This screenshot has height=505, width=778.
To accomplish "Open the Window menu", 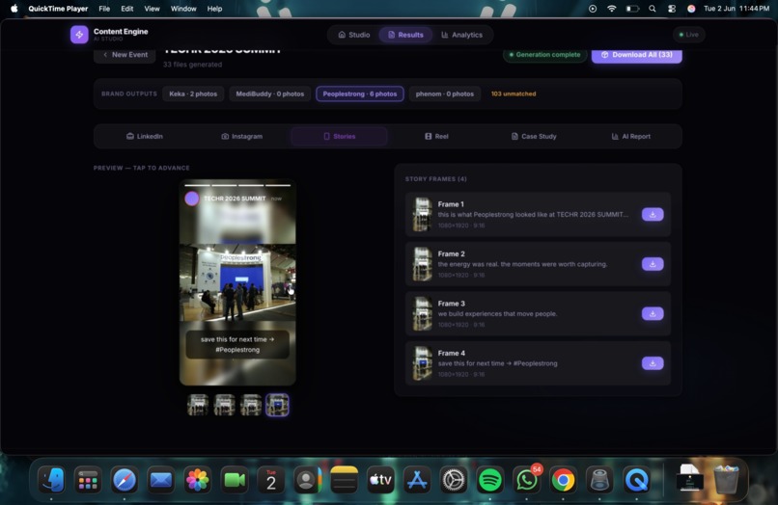I will [x=183, y=9].
